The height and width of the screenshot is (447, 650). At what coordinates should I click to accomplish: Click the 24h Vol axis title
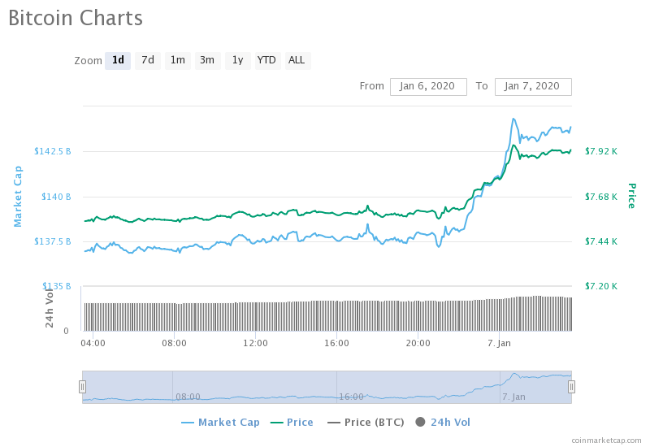click(50, 307)
